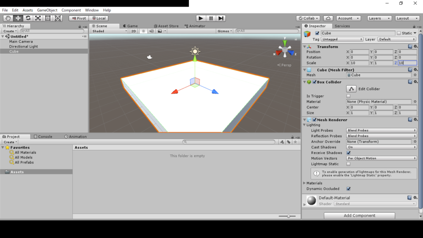Open the GameObject menu
This screenshot has width=423, height=238.
point(47,10)
